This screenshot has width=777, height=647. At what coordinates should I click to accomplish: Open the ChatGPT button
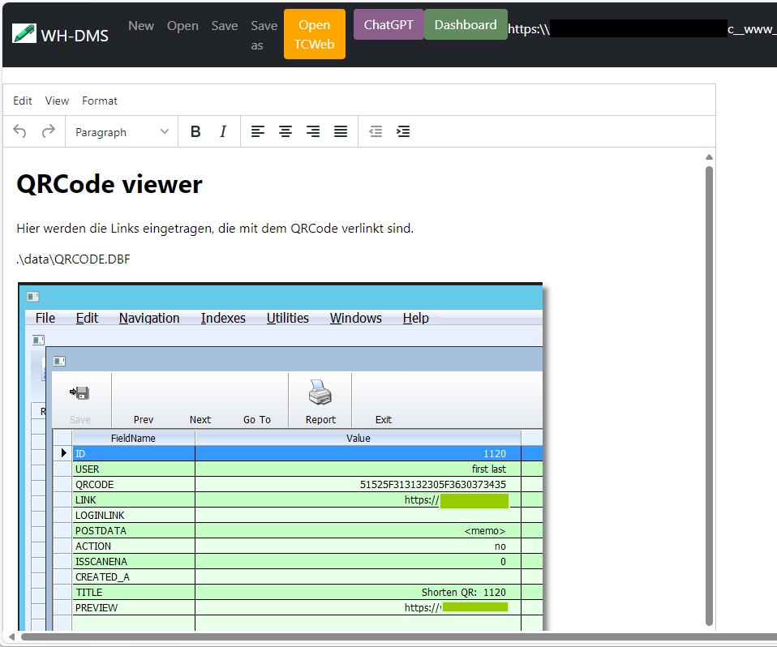(x=388, y=25)
